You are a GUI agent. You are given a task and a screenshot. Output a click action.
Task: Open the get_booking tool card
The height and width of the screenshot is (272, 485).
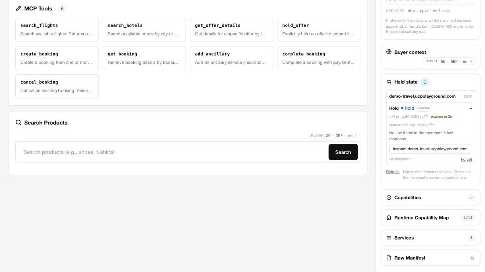[144, 58]
